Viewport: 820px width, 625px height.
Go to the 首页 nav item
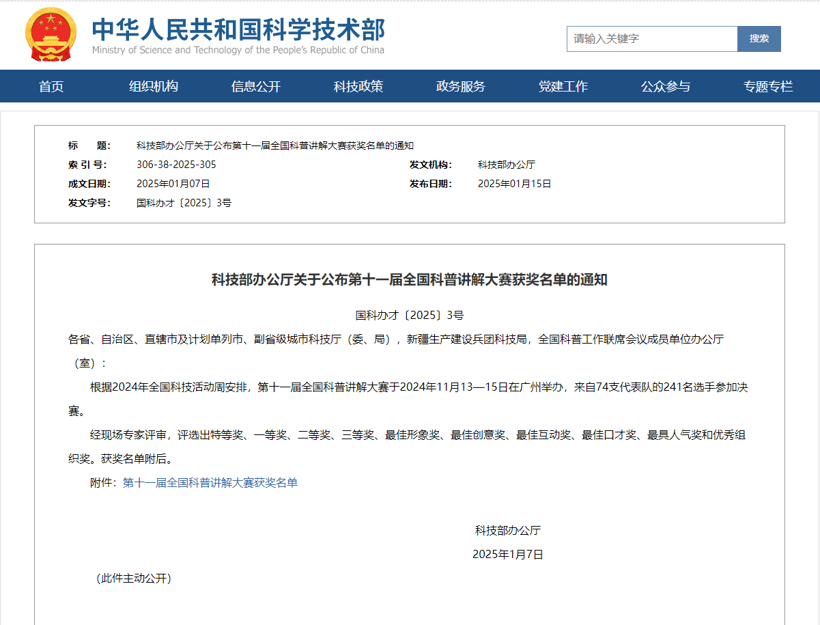click(51, 87)
